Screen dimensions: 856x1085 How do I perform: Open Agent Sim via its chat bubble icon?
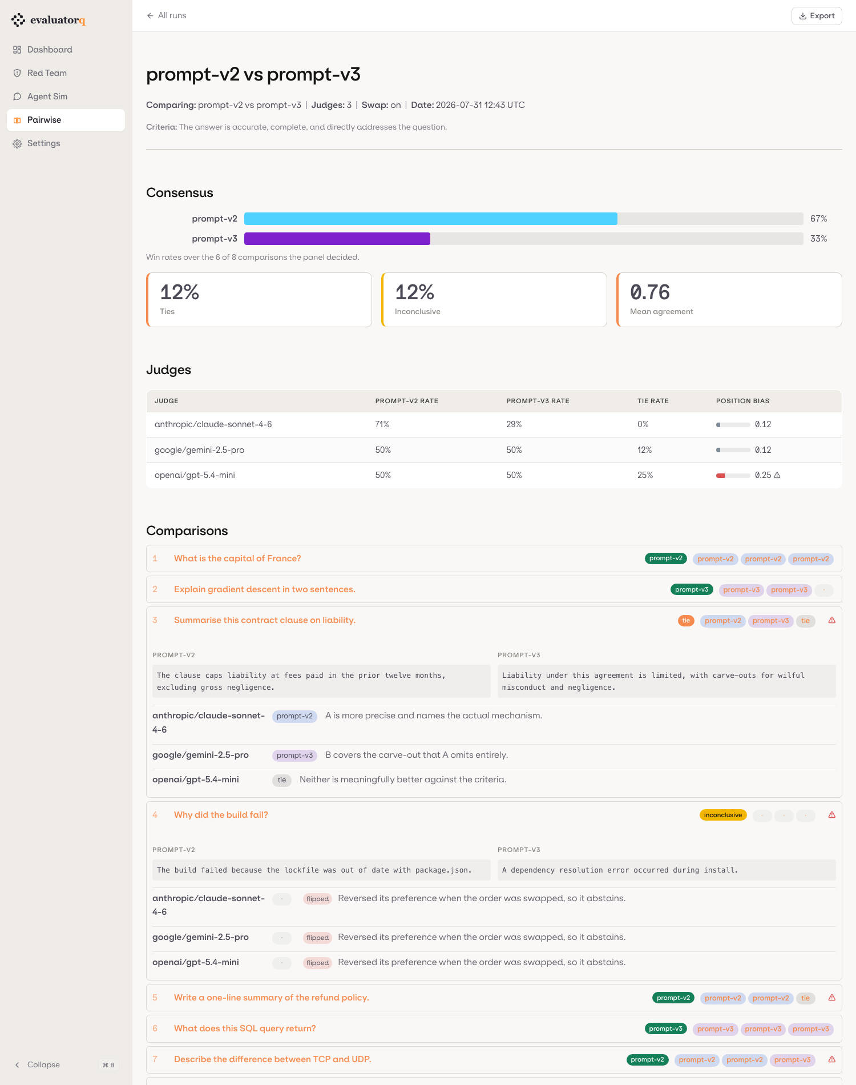17,97
